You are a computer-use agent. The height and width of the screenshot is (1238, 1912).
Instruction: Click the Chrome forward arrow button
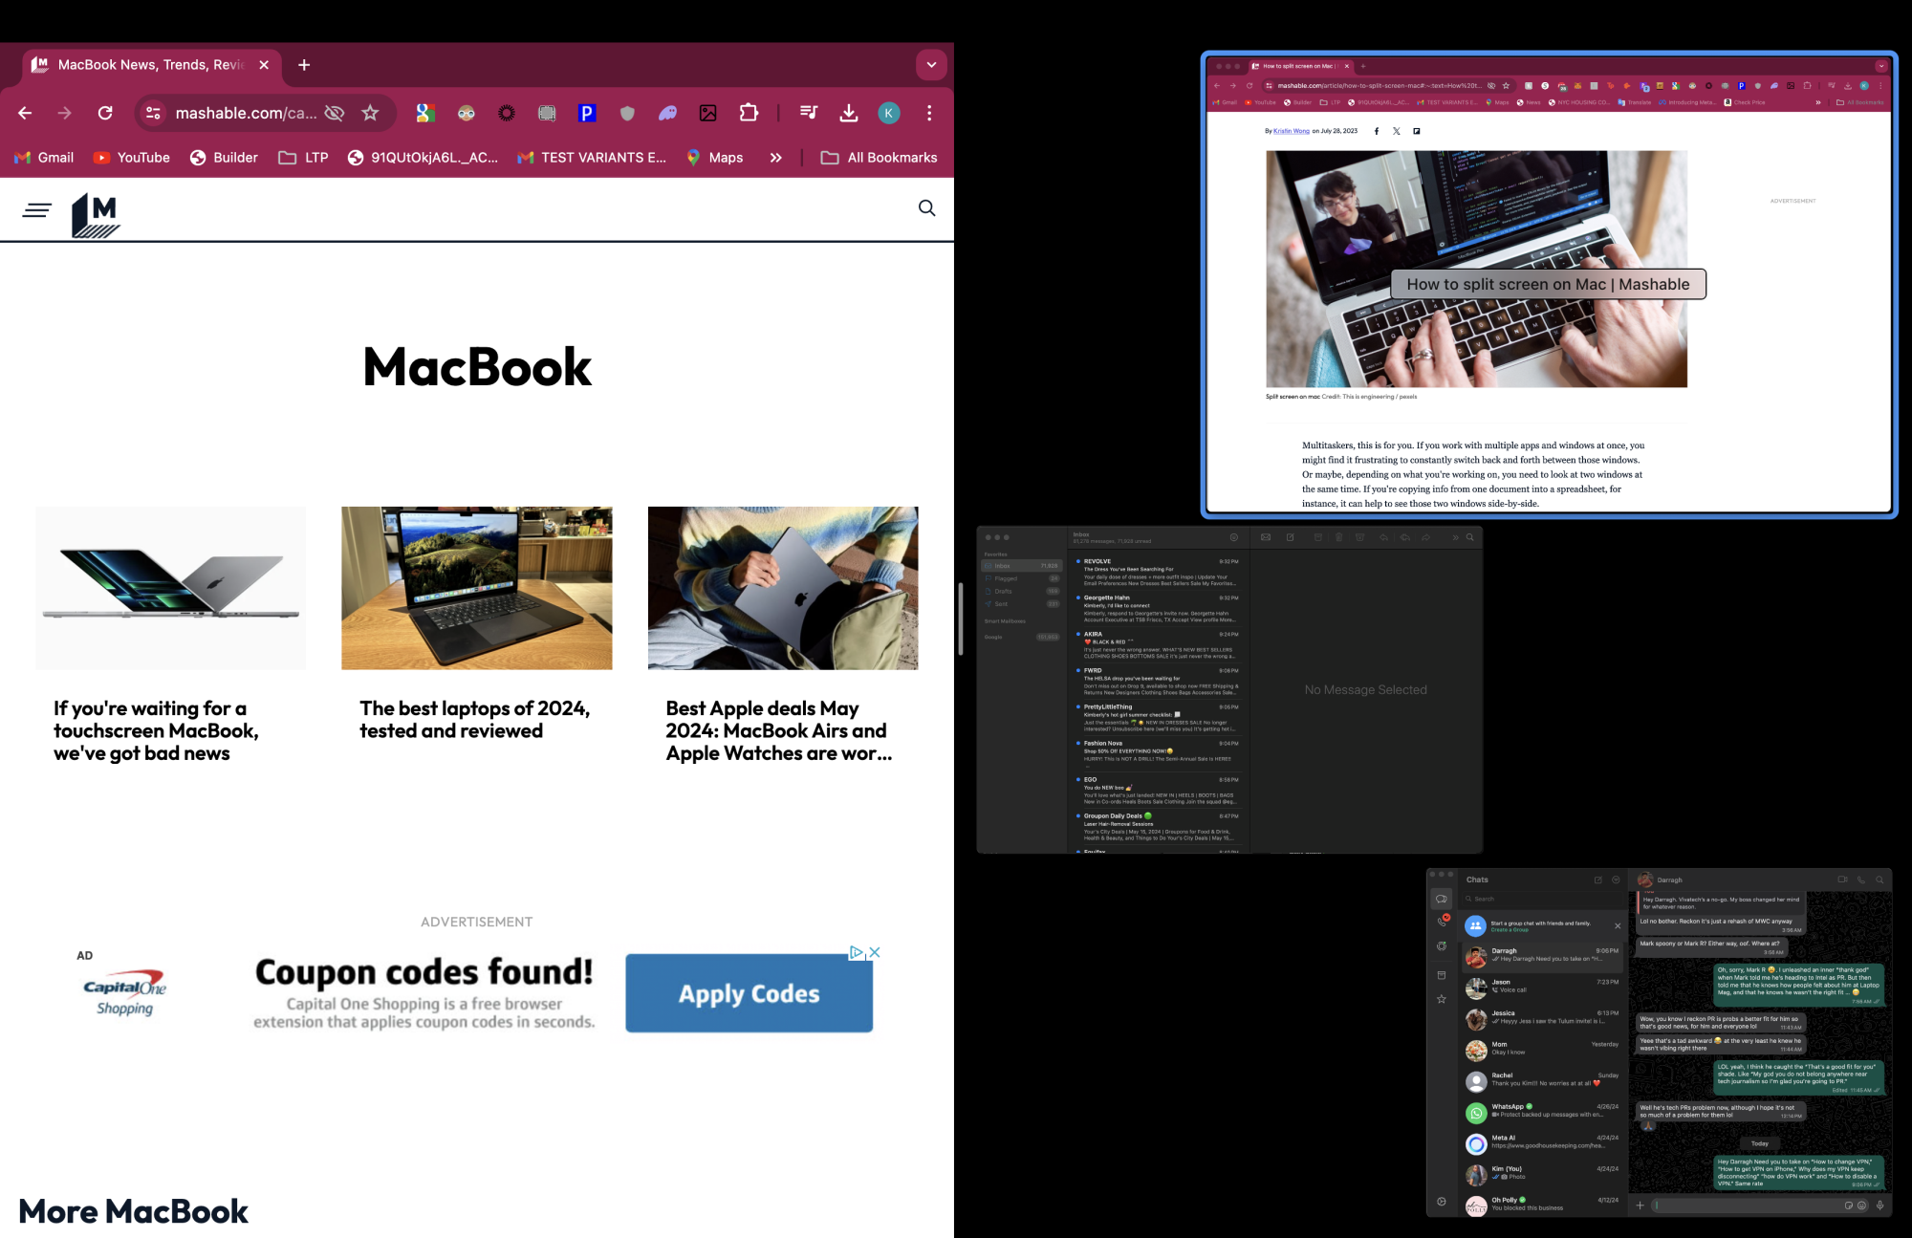[65, 113]
